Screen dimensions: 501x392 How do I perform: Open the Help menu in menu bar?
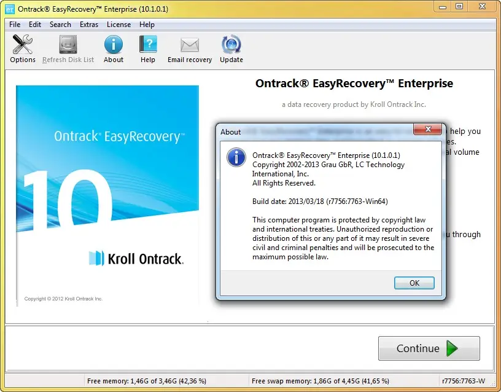(147, 25)
